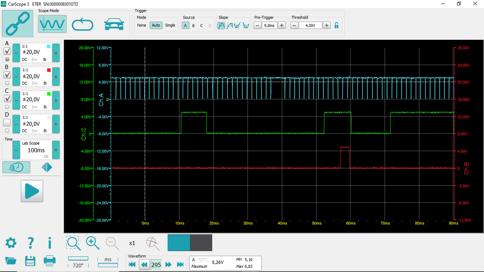This screenshot has height=272, width=484.
Task: Decrease trigger threshold with minus
Action: click(x=294, y=25)
